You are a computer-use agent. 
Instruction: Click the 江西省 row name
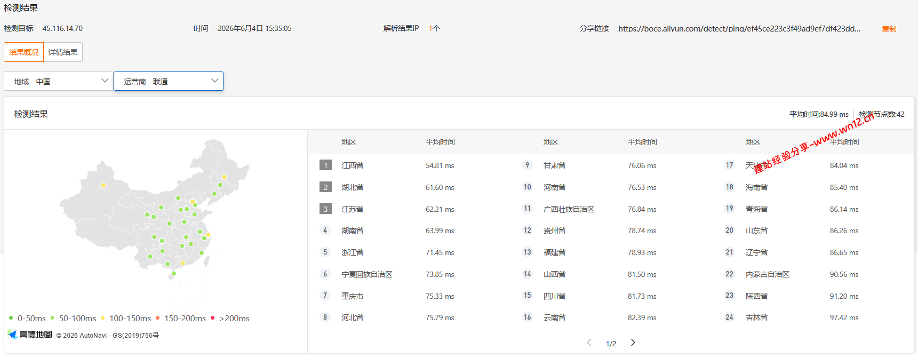click(x=353, y=166)
